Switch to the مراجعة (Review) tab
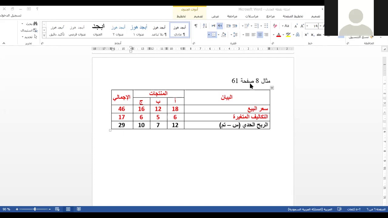The width and height of the screenshot is (388, 218). pyautogui.click(x=232, y=16)
